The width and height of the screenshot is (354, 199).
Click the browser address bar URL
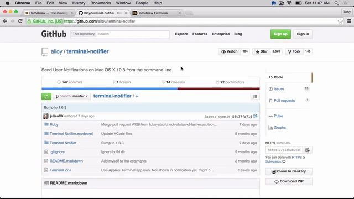(100, 21)
